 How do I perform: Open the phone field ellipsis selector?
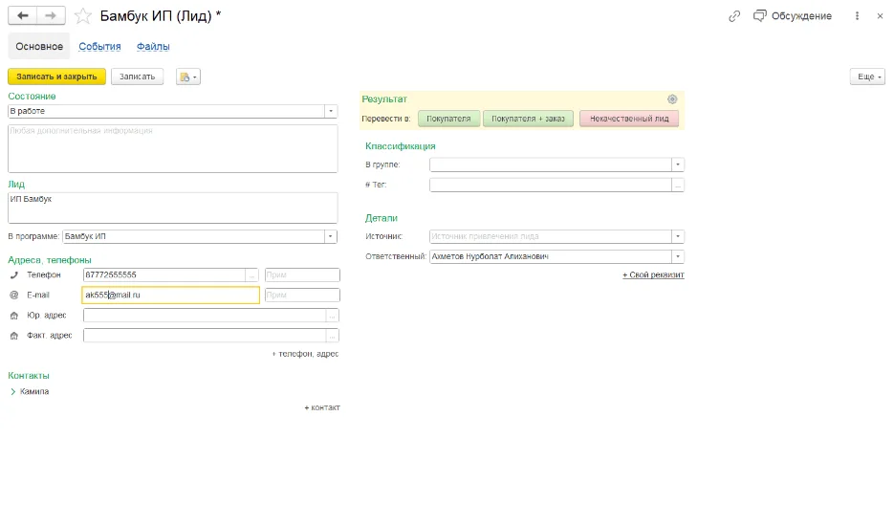(252, 275)
